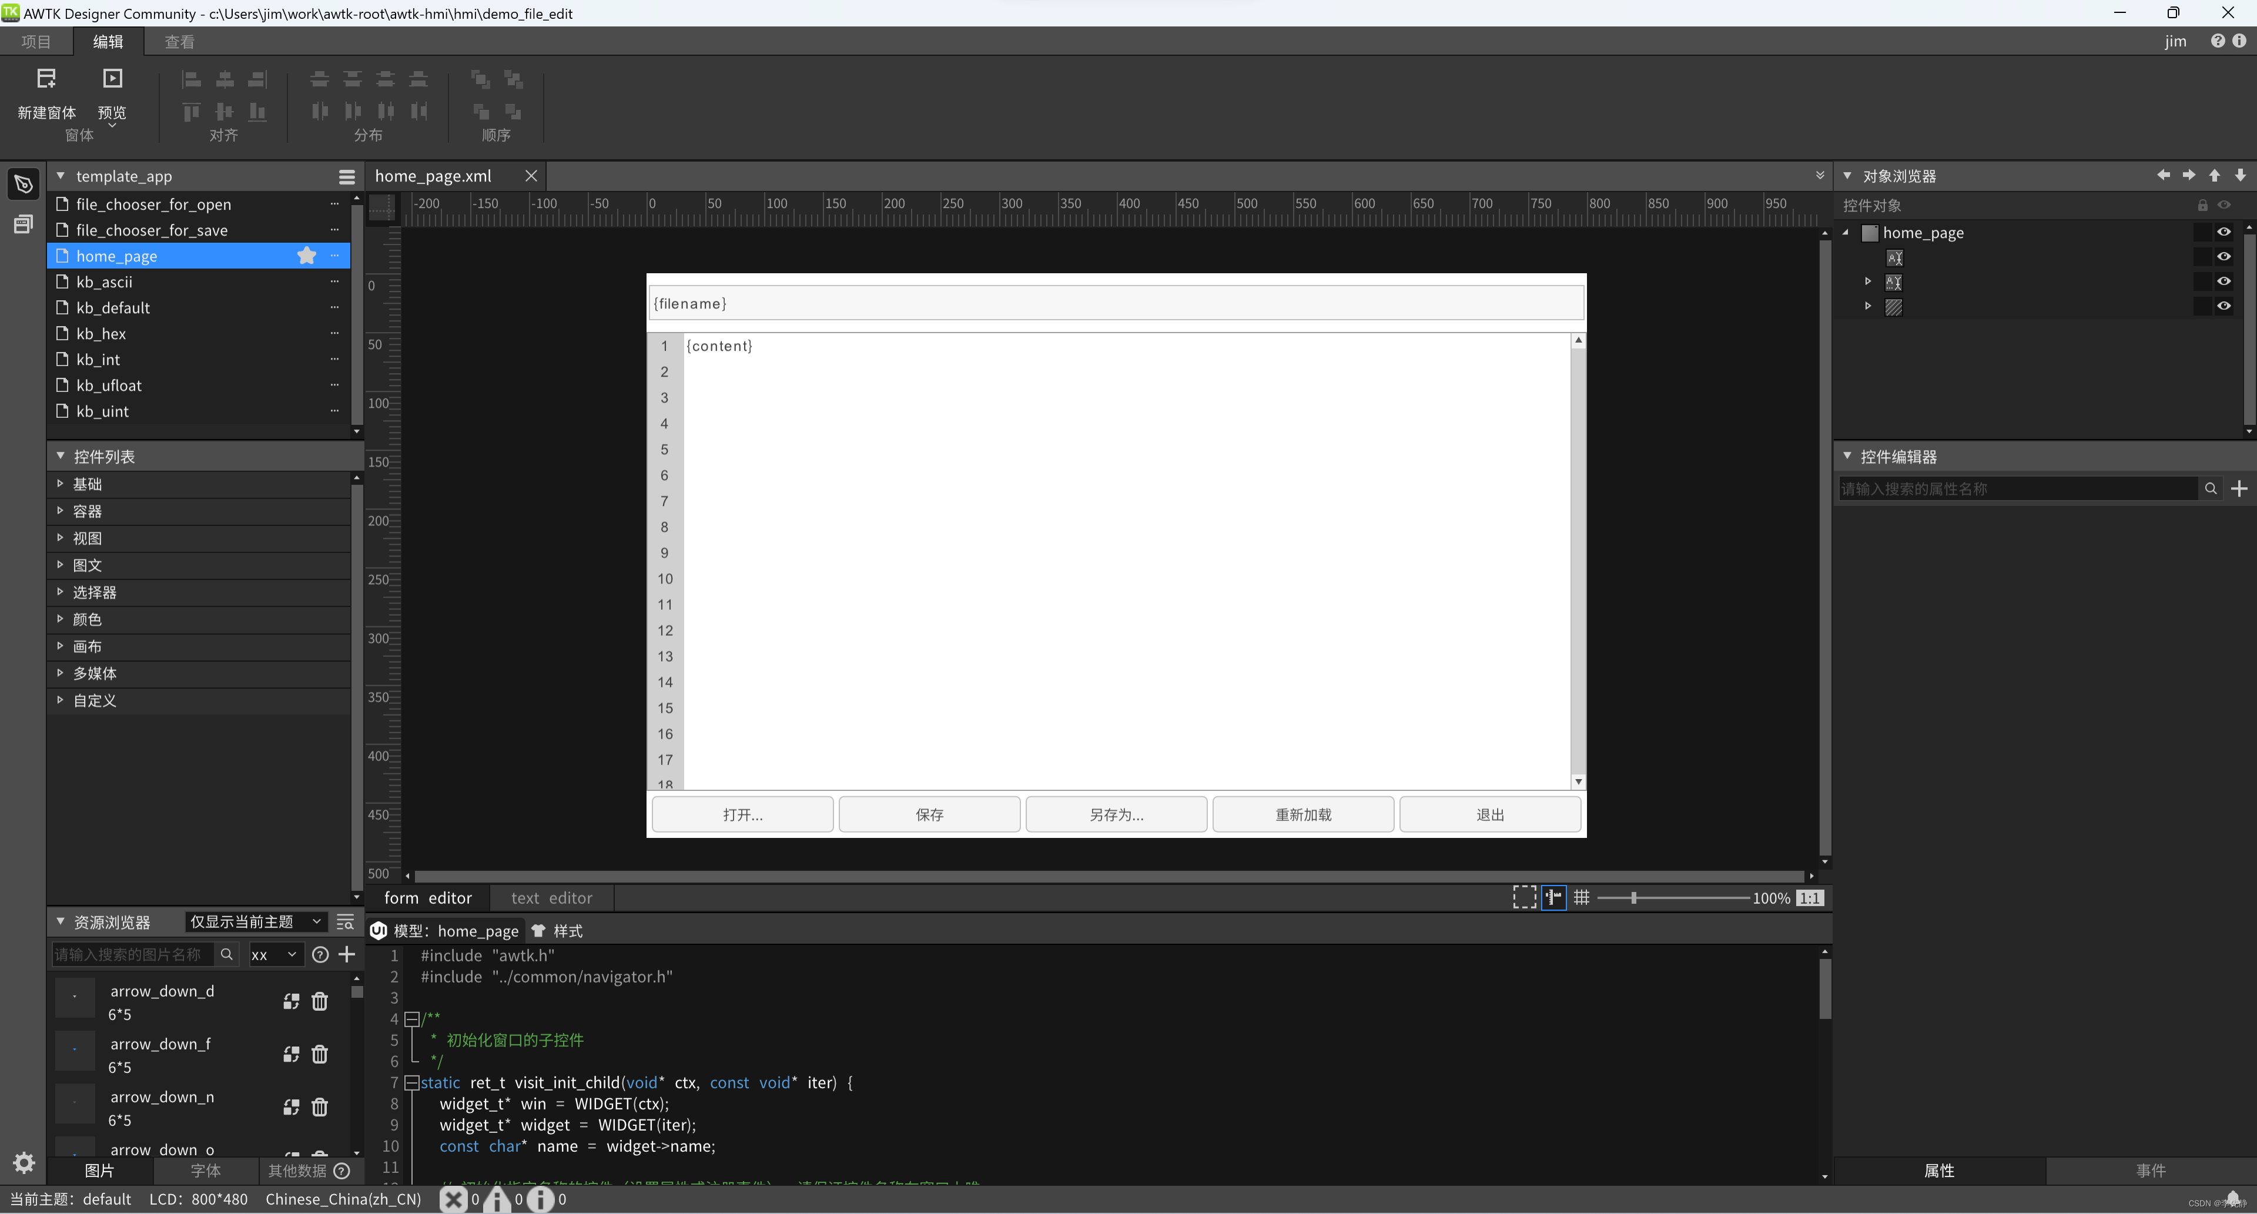This screenshot has height=1214, width=2257.
Task: Click the move down arrow in object browser
Action: coord(2239,175)
